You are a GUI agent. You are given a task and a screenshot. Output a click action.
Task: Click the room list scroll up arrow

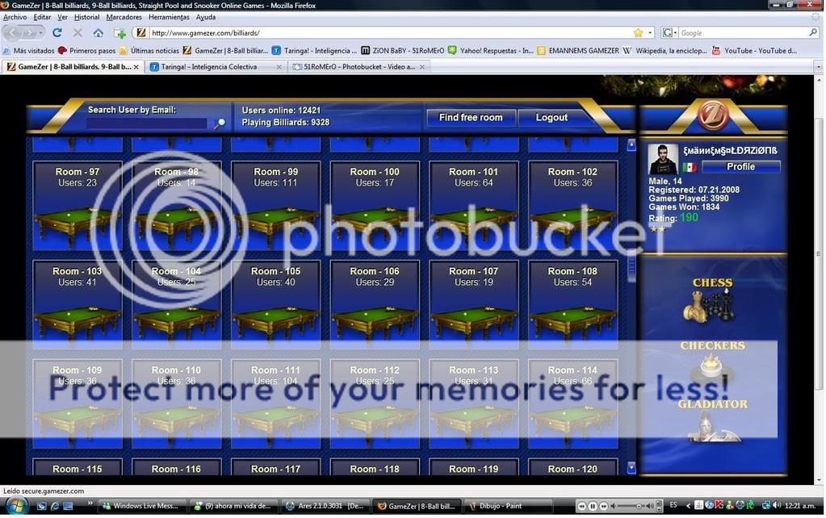point(631,144)
